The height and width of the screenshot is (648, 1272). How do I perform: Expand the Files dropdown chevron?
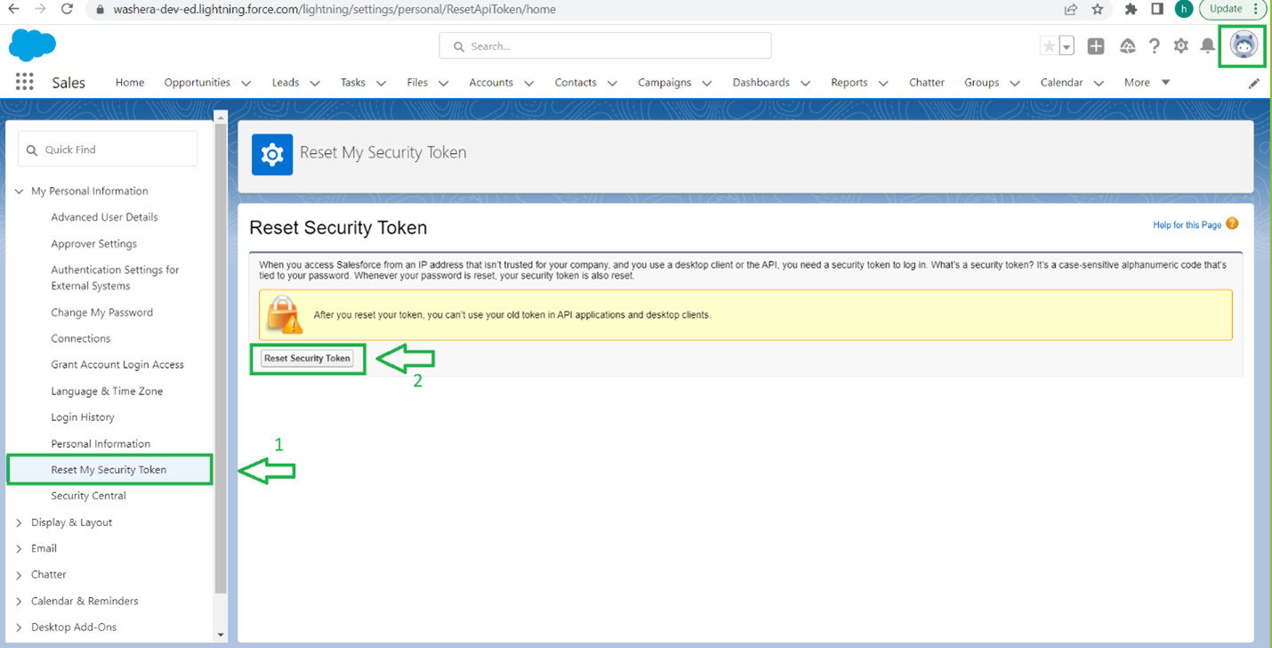443,83
